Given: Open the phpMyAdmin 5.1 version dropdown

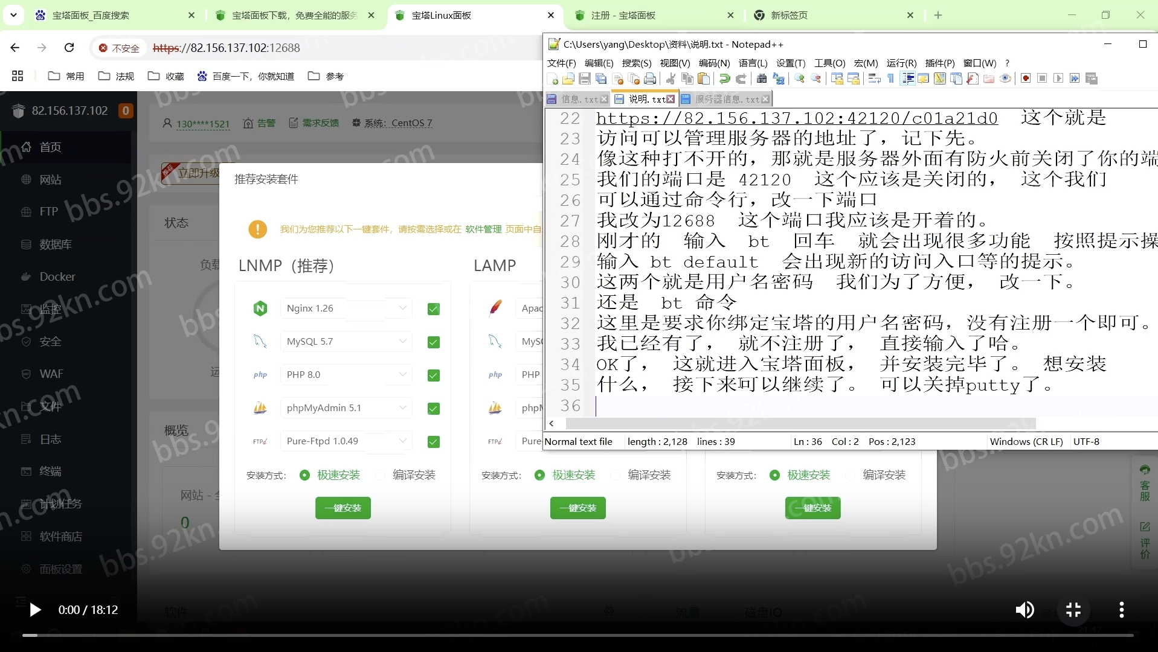Looking at the screenshot, I should click(x=346, y=407).
